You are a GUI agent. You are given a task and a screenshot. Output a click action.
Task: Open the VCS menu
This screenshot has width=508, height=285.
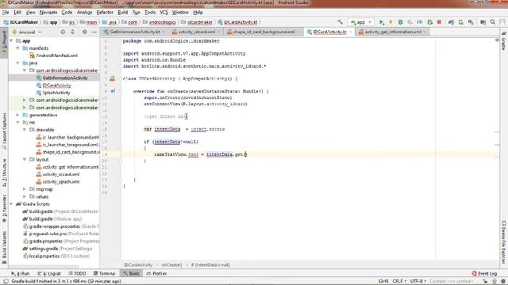(164, 13)
